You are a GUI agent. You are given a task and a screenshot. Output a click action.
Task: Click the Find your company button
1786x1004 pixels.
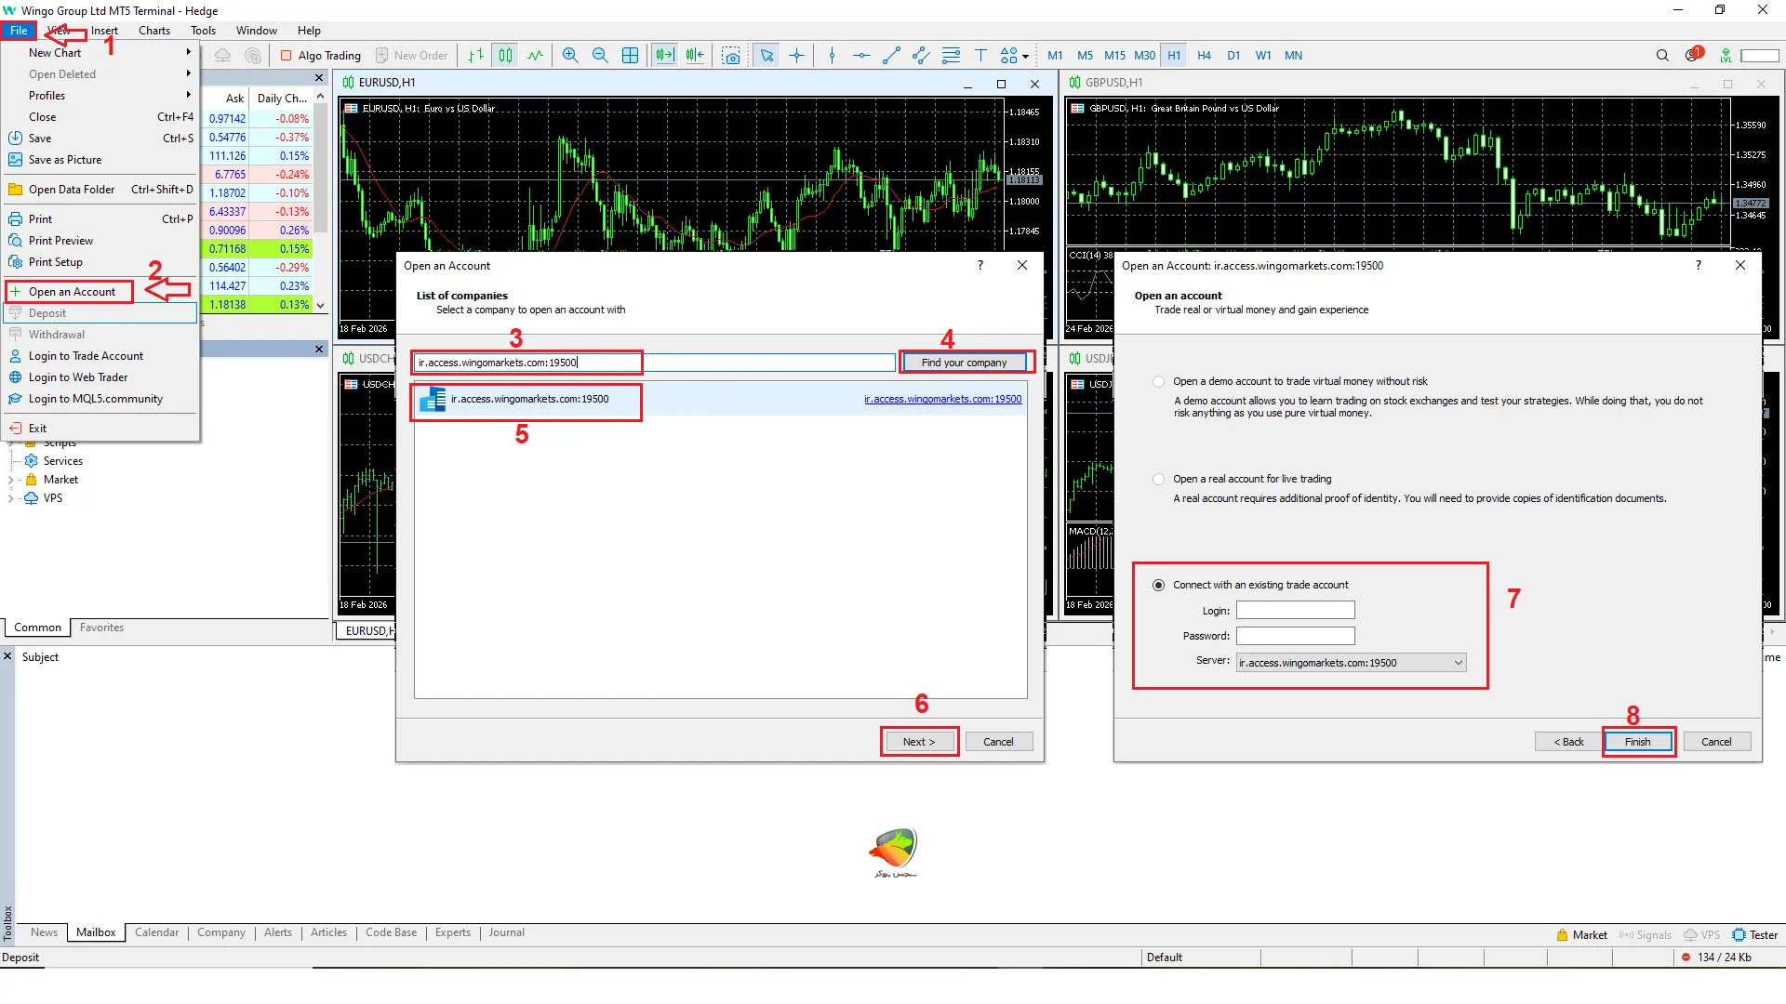964,363
